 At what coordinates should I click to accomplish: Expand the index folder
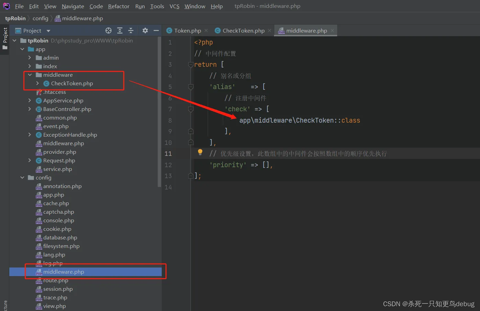click(x=30, y=66)
